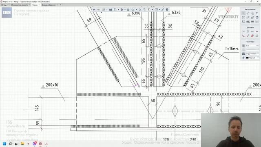Click the Print icon in the toolbar

click(x=128, y=10)
